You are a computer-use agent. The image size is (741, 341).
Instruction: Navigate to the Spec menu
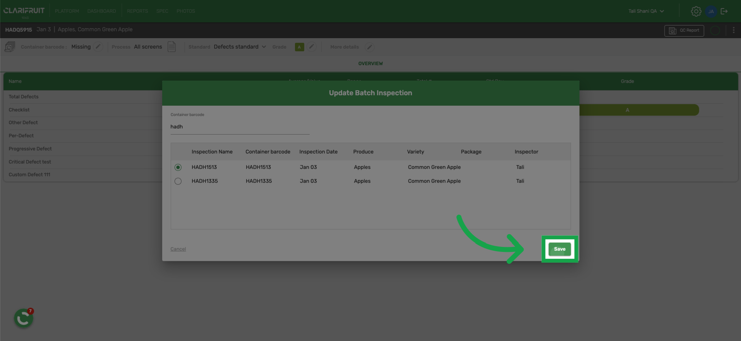click(x=162, y=11)
